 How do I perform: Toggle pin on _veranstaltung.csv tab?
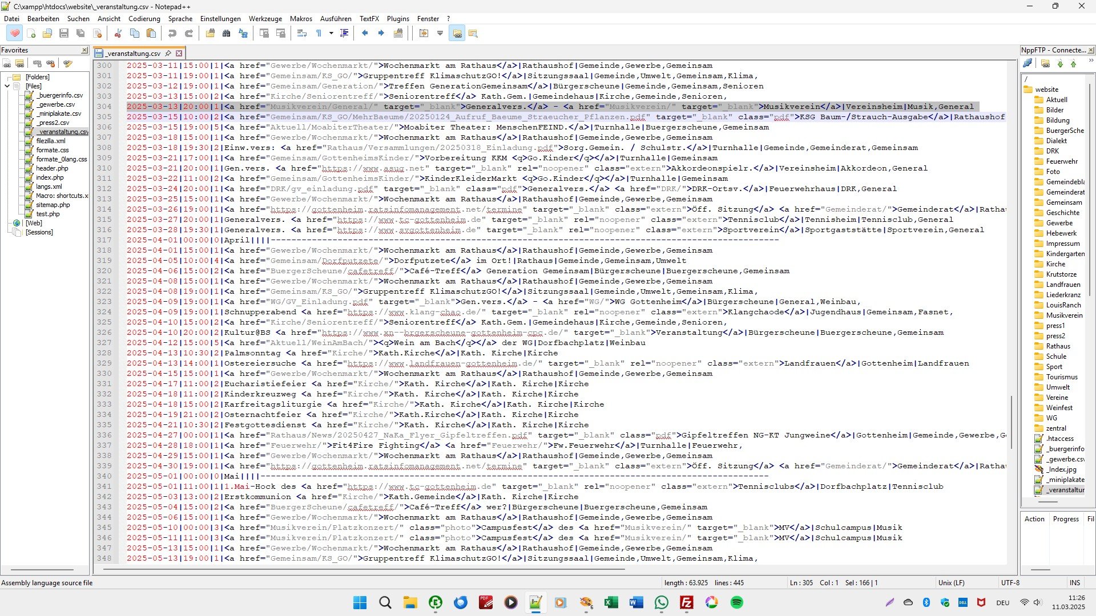coord(168,53)
